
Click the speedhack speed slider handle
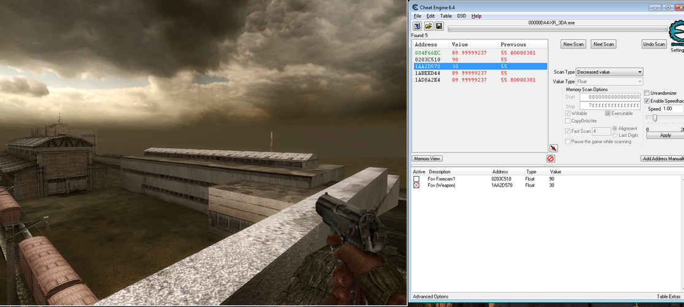(x=655, y=118)
